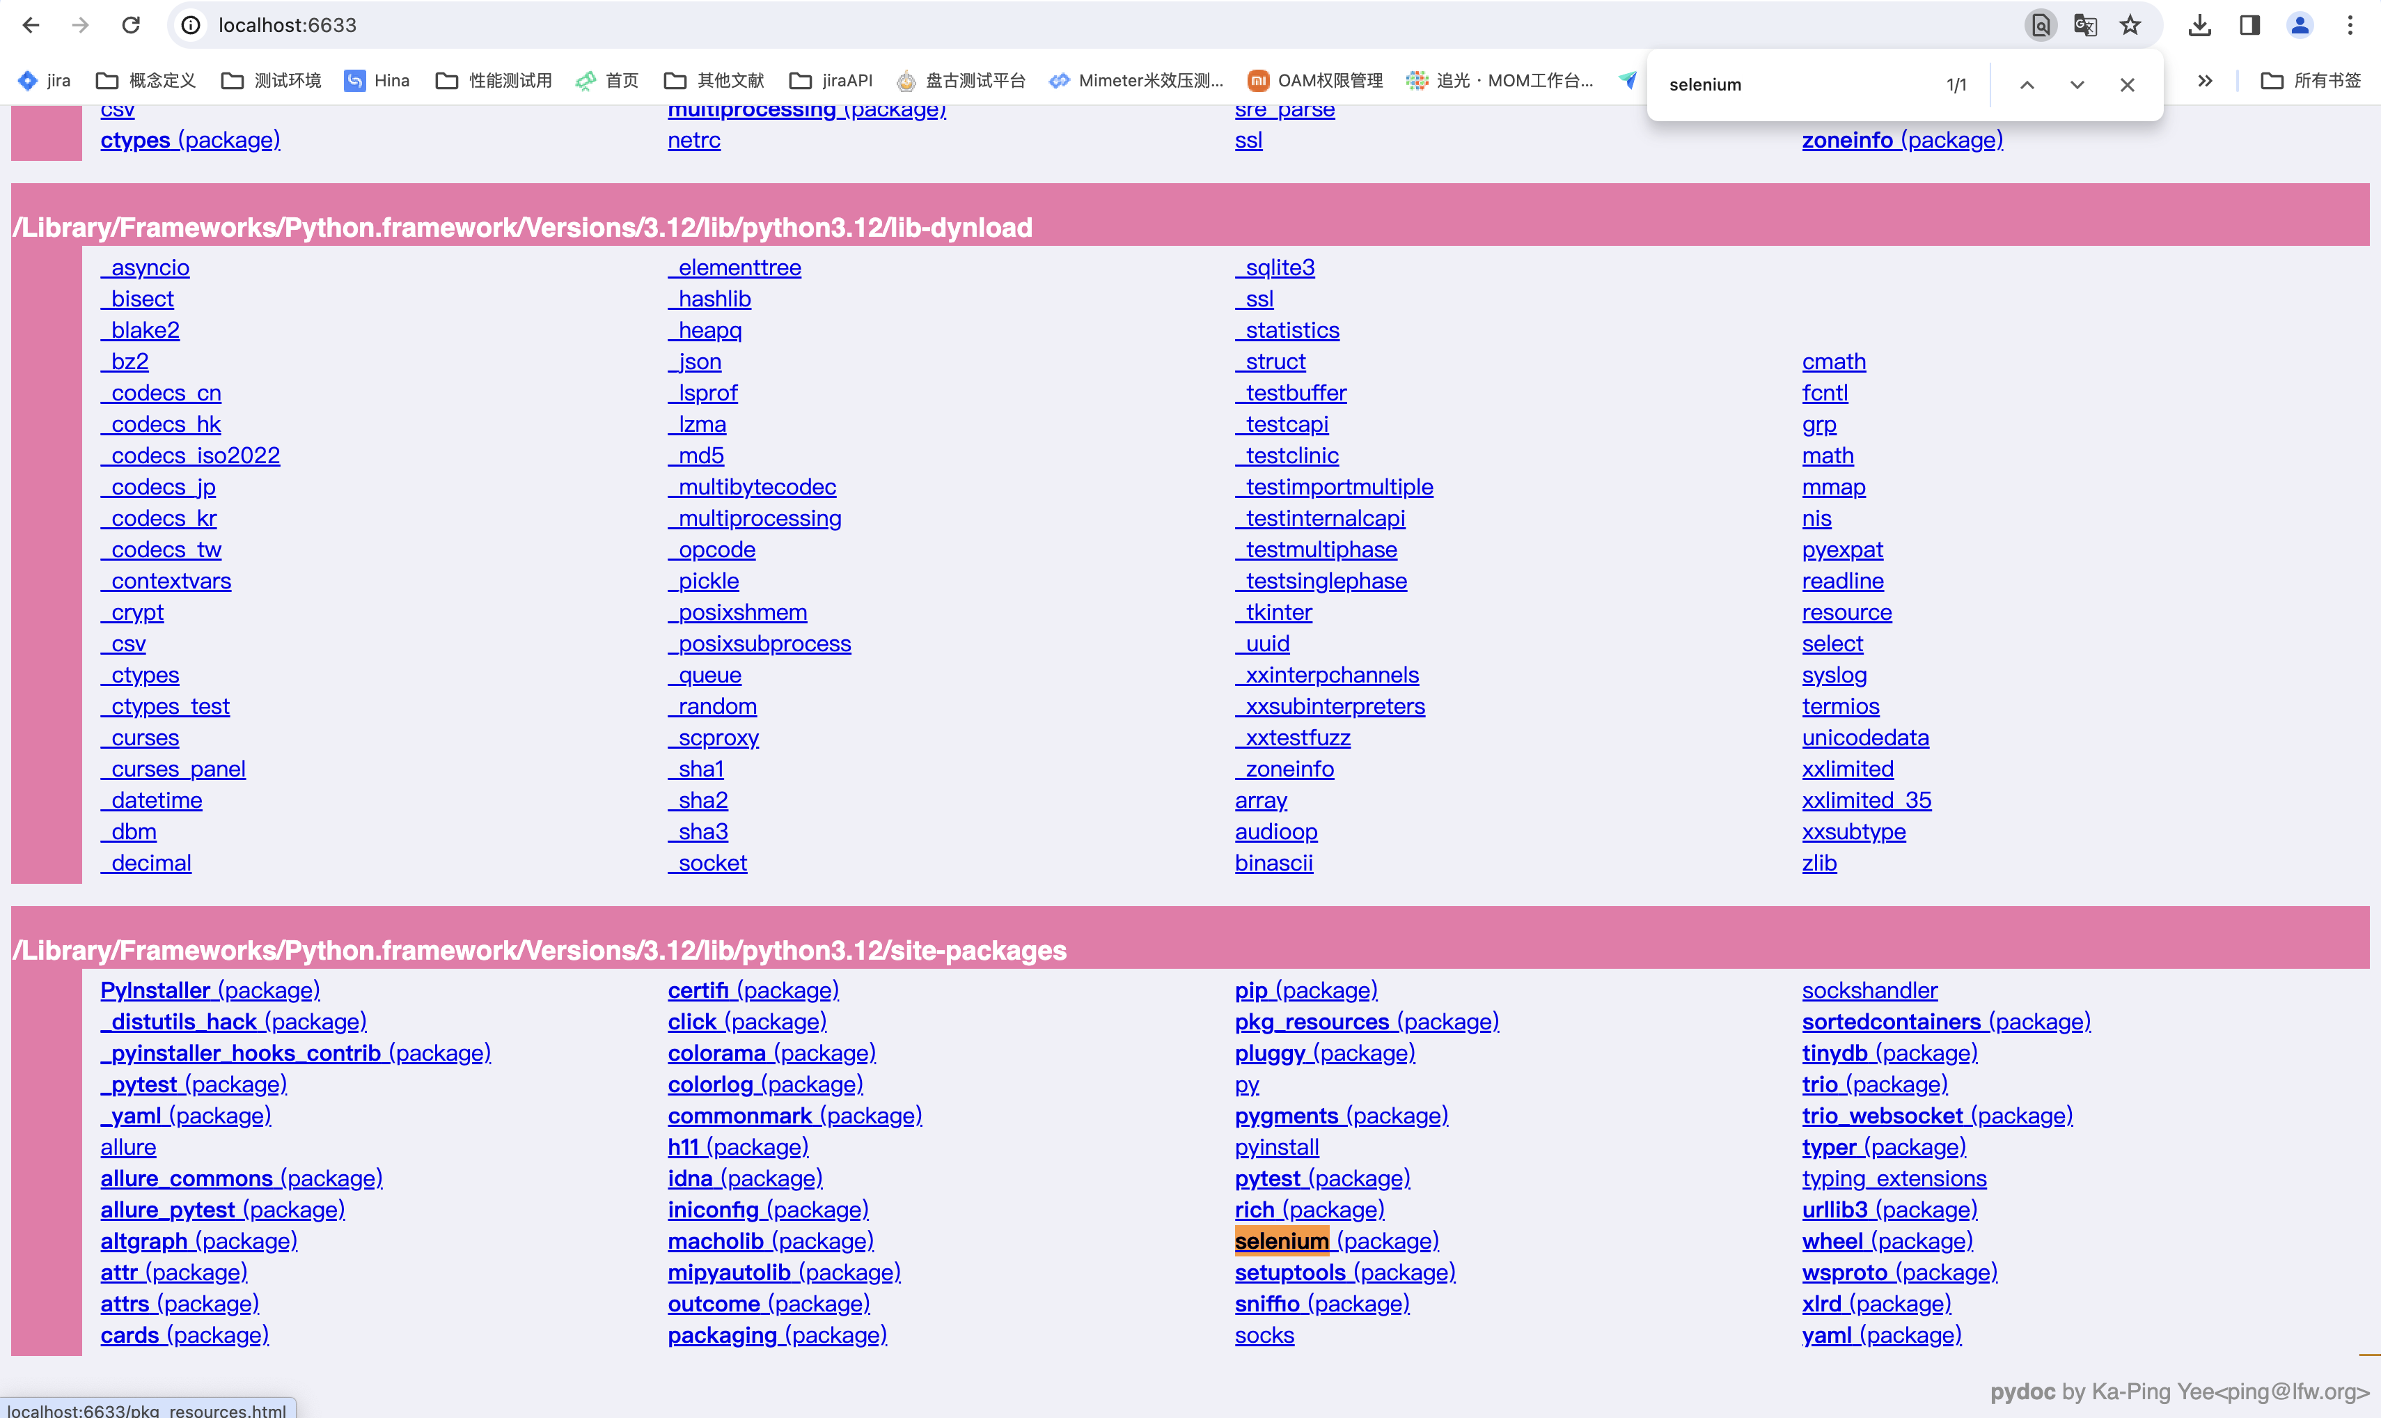Open the _posixsubprocess module link

coord(760,644)
